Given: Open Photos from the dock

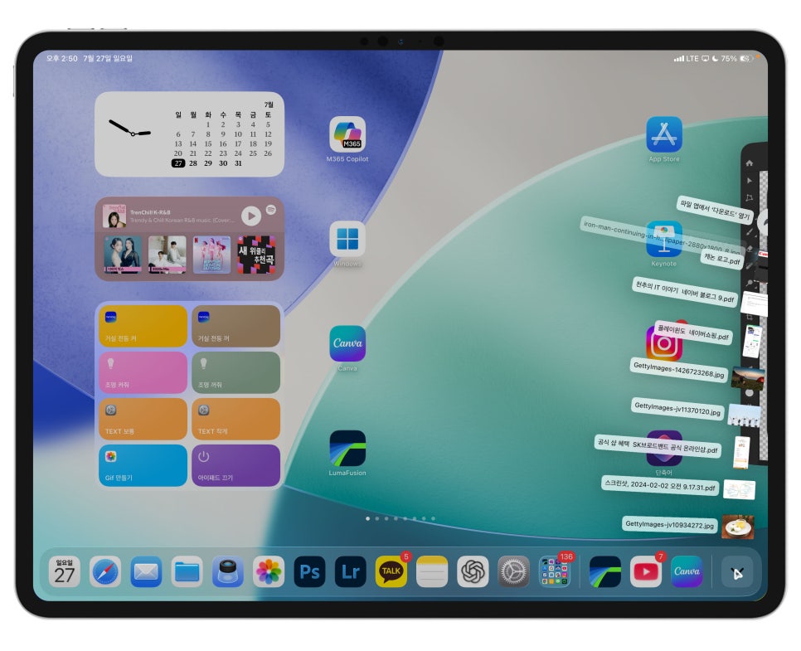Looking at the screenshot, I should click(269, 571).
